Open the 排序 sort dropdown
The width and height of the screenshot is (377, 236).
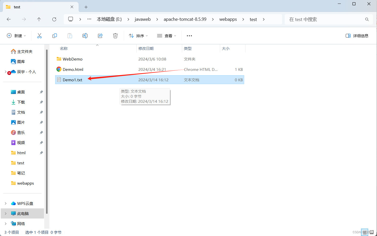click(x=138, y=36)
